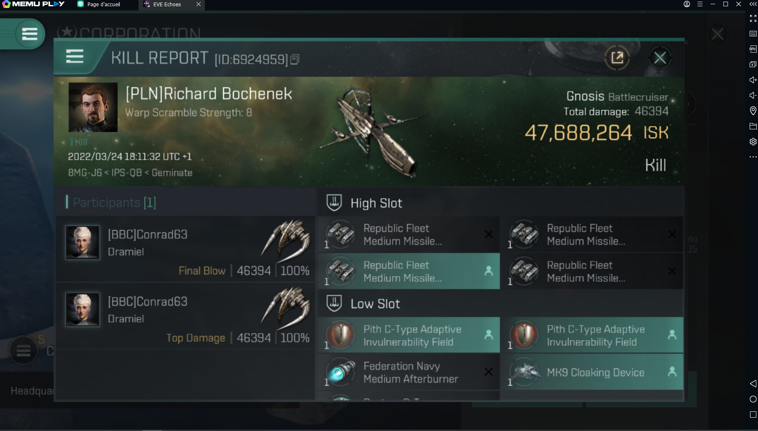Click the MEmu volume up icon
Screen dimensions: 758x431
click(x=753, y=80)
